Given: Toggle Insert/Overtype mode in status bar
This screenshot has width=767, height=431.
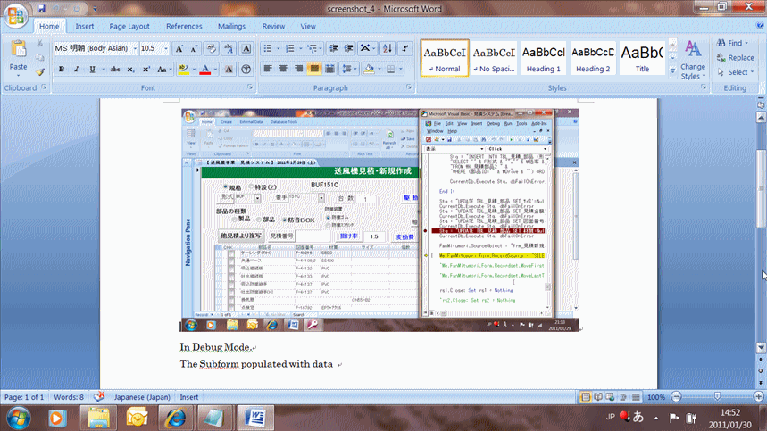Looking at the screenshot, I should [x=188, y=397].
